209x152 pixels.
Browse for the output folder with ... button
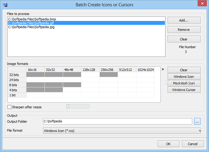click(x=197, y=121)
